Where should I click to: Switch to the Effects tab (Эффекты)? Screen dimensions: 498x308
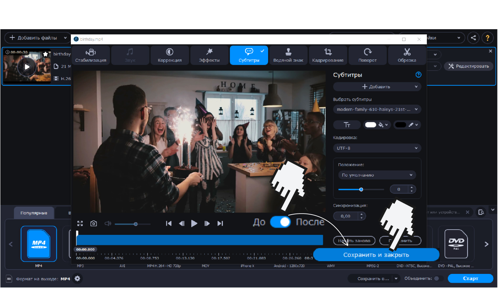pyautogui.click(x=209, y=55)
